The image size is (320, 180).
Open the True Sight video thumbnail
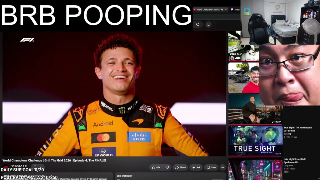(255, 141)
